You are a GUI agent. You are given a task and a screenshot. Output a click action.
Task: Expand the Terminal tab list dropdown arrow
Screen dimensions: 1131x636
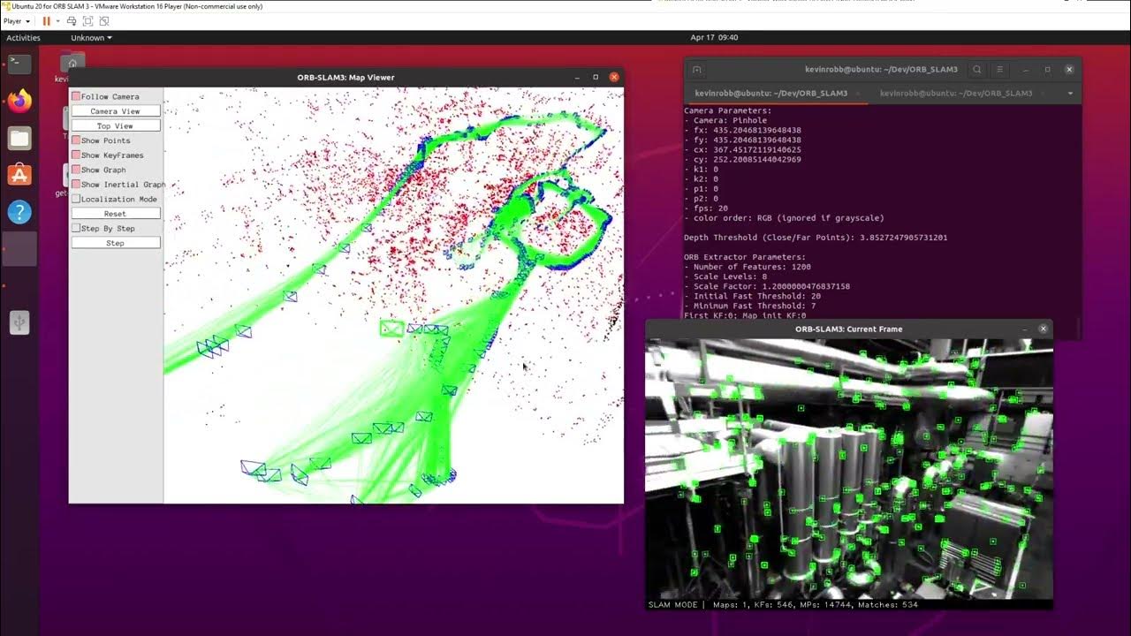(1070, 93)
